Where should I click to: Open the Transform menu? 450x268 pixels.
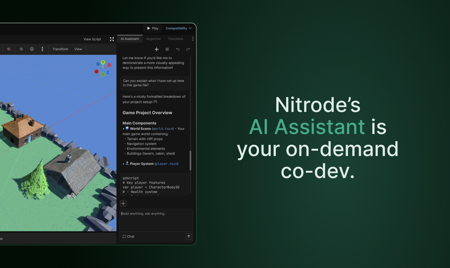point(61,49)
